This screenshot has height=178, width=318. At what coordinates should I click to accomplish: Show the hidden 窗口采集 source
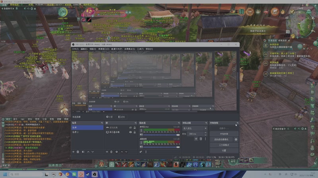[130, 128]
